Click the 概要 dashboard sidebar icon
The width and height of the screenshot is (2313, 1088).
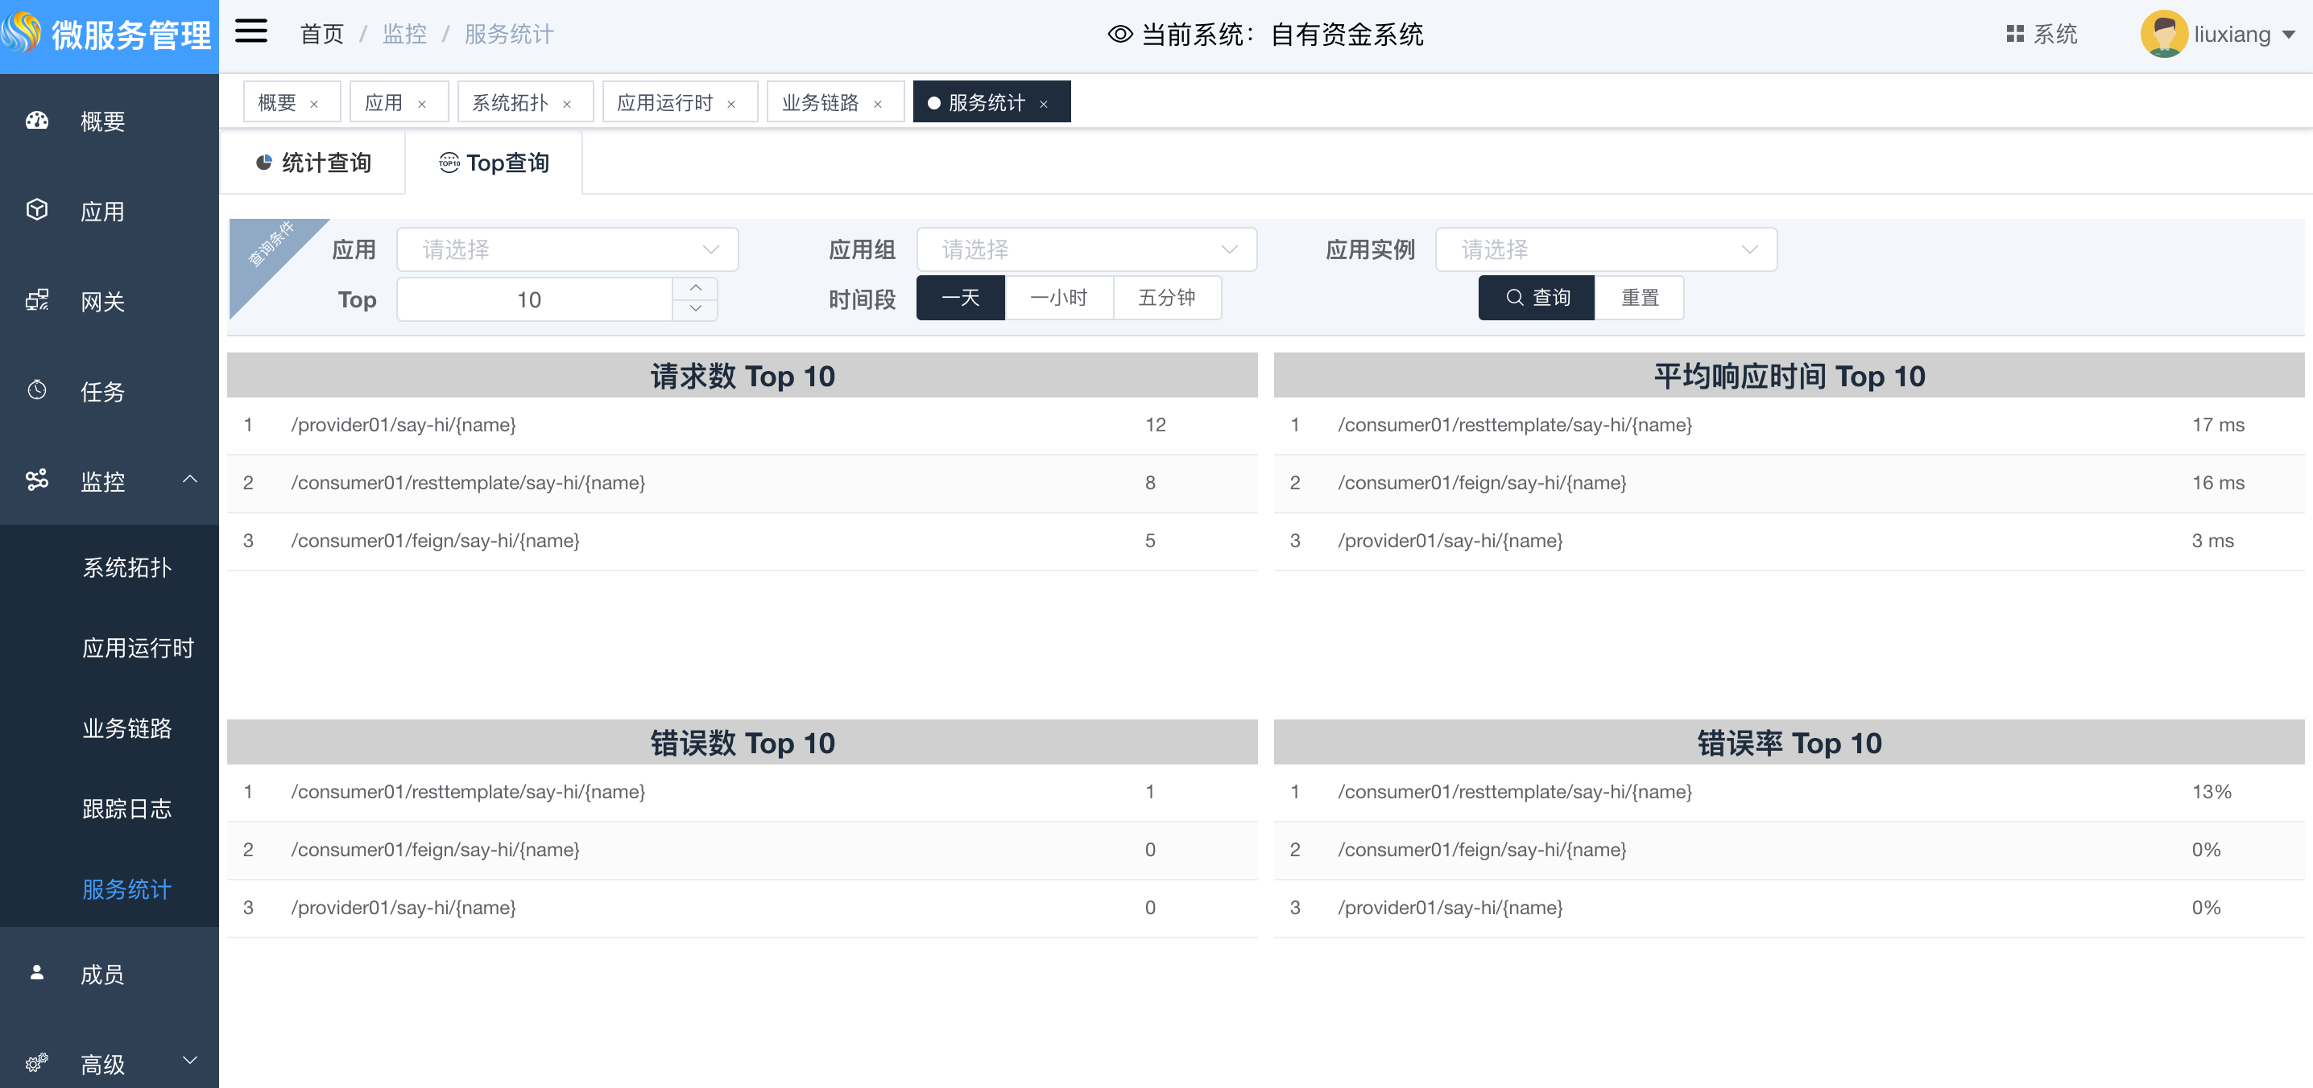click(37, 120)
